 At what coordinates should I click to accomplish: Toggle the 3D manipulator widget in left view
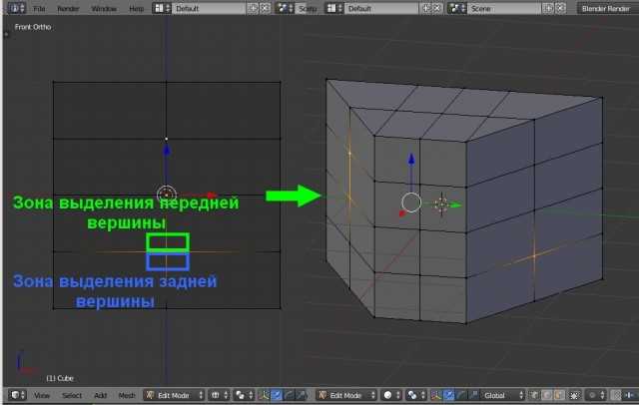click(264, 395)
